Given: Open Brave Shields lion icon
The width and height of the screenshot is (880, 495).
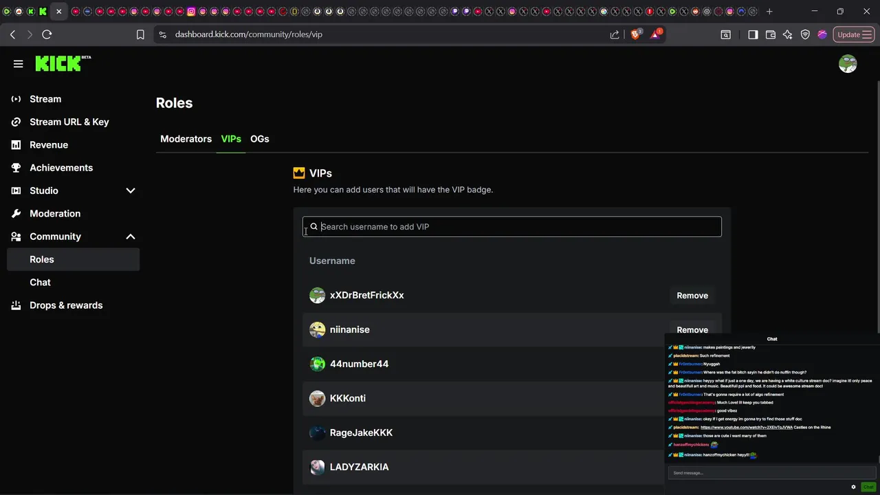Looking at the screenshot, I should tap(636, 34).
